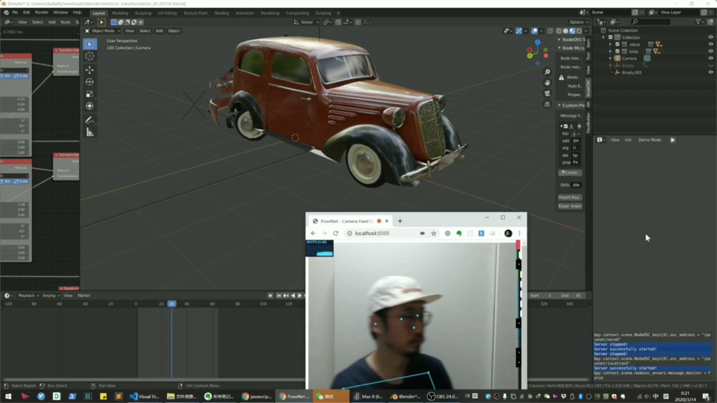Select the Cursor tool in viewport toolbar

pyautogui.click(x=90, y=56)
